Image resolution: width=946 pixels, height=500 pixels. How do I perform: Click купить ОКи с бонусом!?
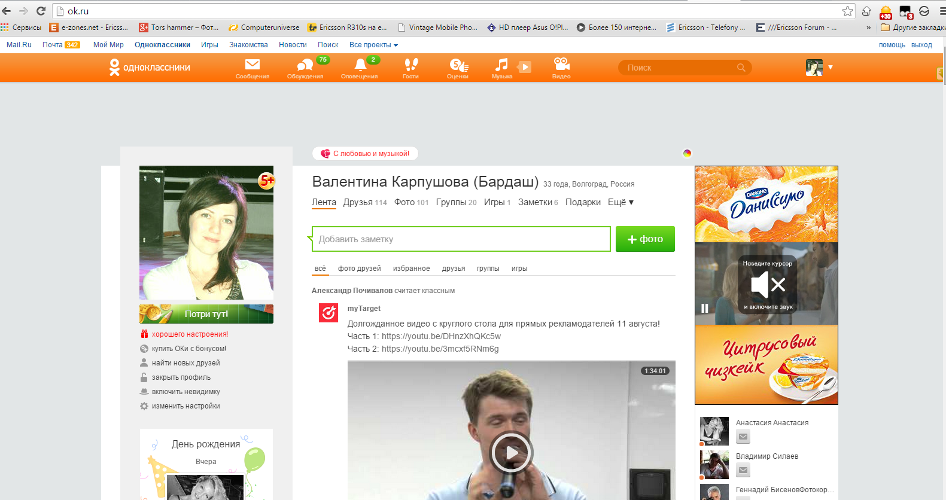(x=188, y=349)
